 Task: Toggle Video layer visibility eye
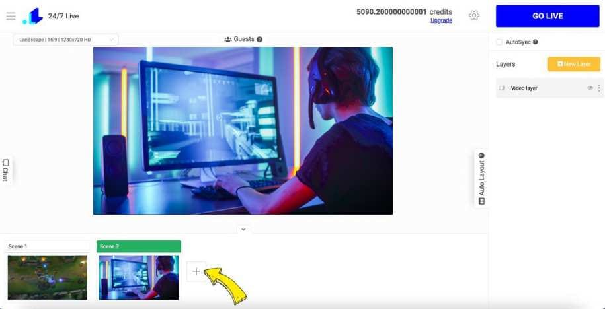590,88
